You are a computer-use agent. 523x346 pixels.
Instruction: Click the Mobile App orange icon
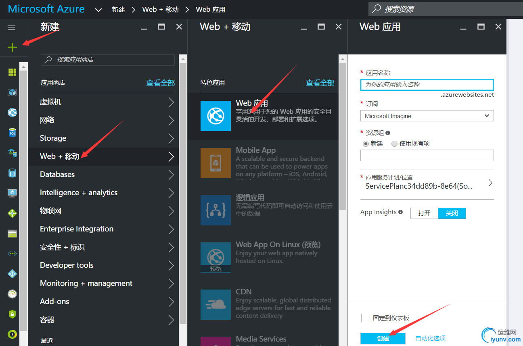215,163
